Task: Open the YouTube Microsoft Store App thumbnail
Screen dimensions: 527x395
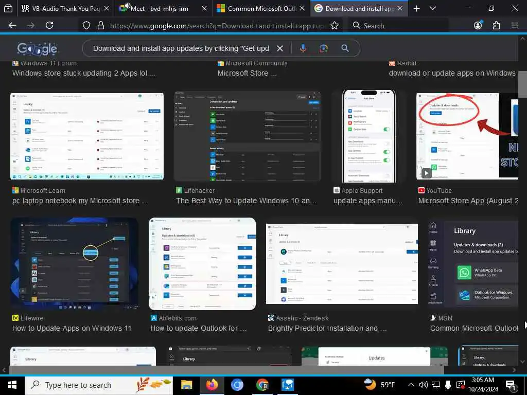Action: tap(467, 136)
